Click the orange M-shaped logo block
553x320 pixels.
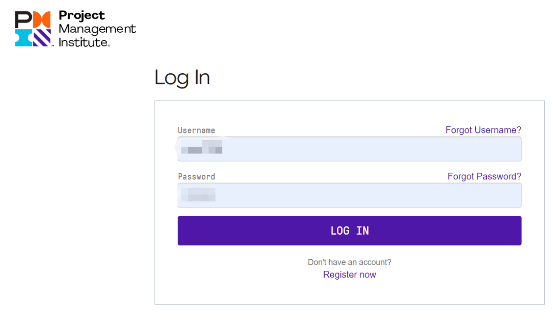pos(42,19)
